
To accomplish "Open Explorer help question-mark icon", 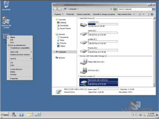I will tap(152, 14).
